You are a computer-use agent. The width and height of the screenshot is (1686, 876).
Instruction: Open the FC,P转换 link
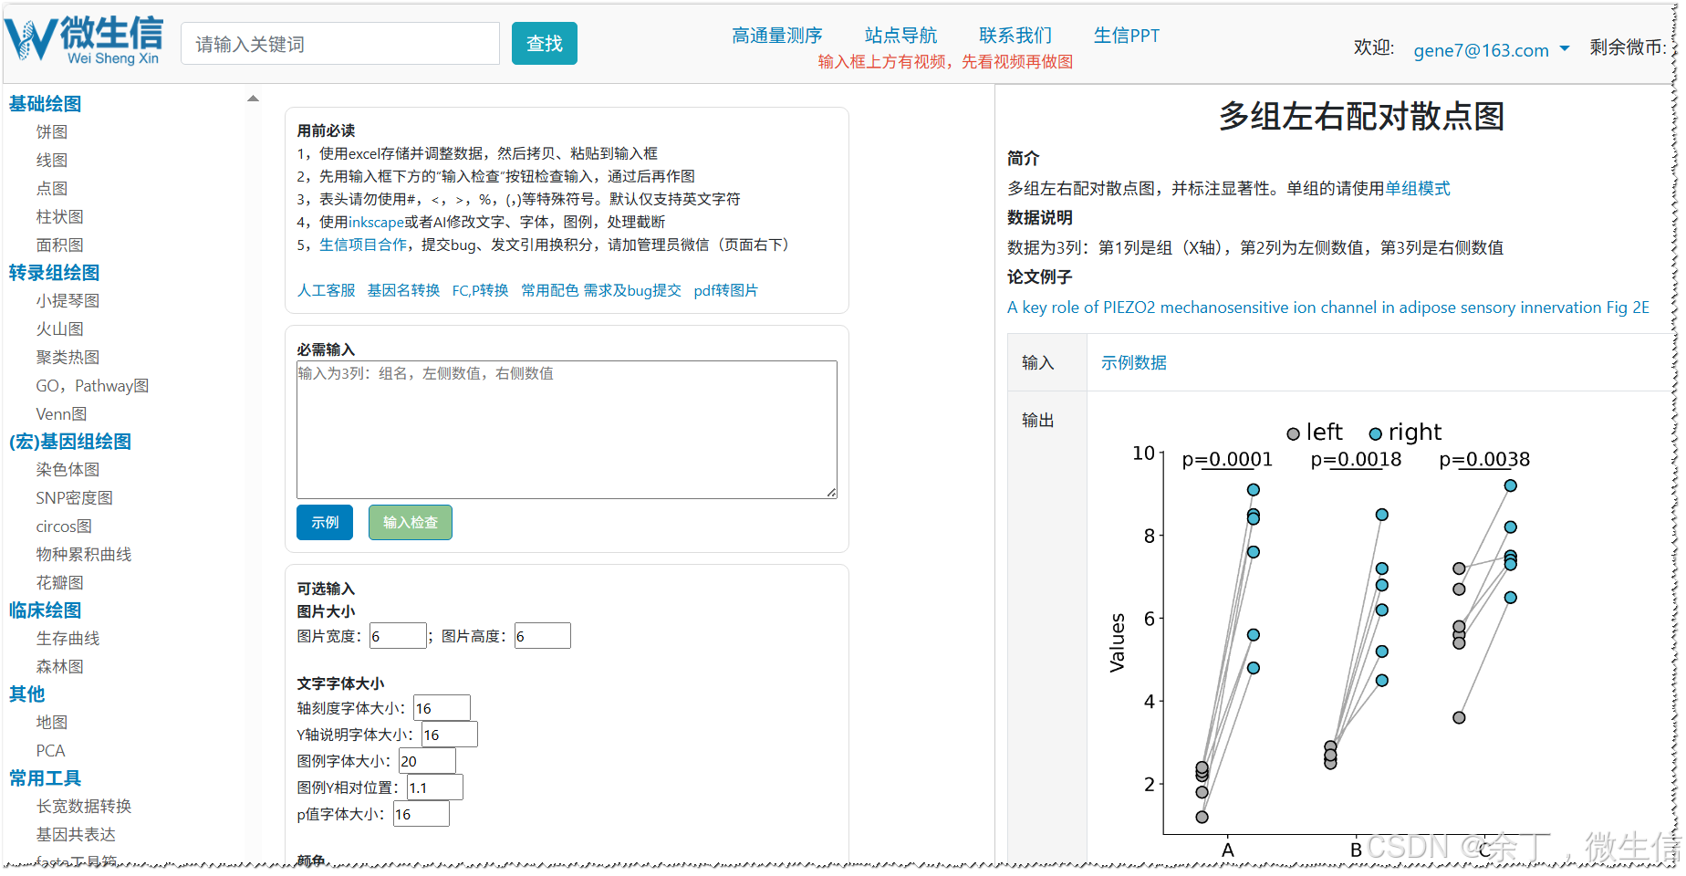(x=481, y=290)
